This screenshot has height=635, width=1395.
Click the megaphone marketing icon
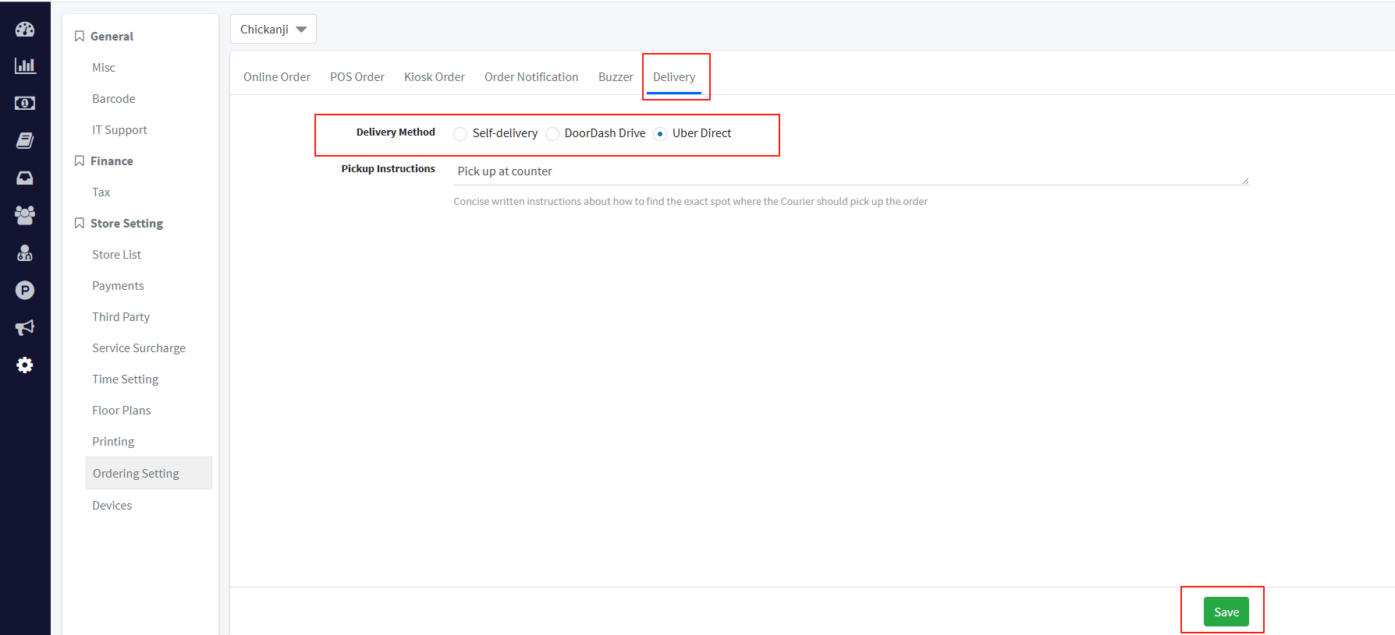[25, 327]
